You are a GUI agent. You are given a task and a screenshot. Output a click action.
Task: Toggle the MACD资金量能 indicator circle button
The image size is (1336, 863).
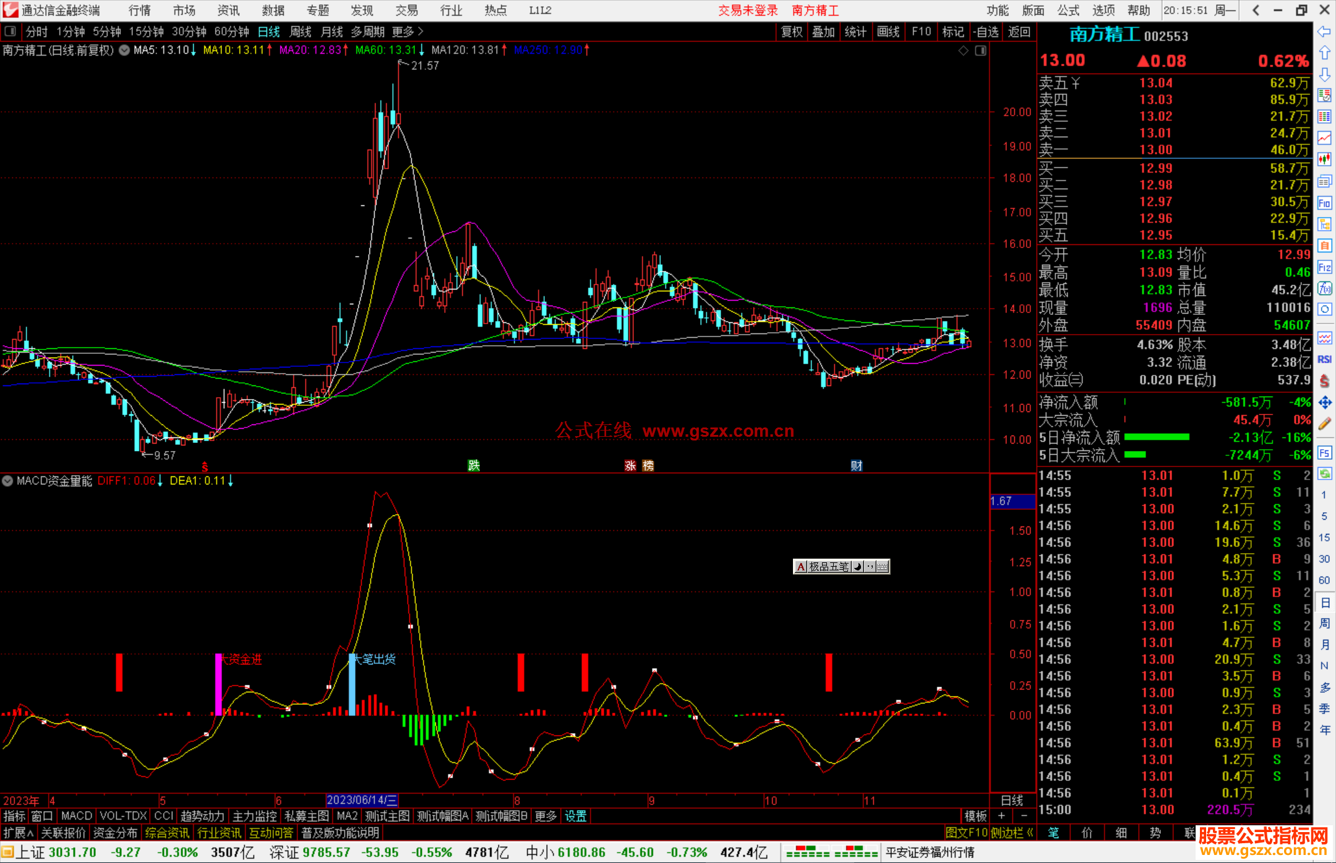[7, 481]
